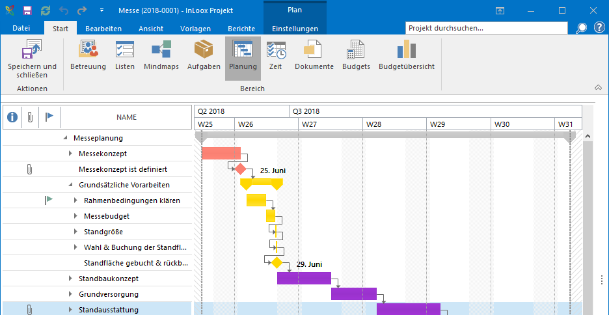Select the purple Standausstattung Gantt bar

[409, 309]
